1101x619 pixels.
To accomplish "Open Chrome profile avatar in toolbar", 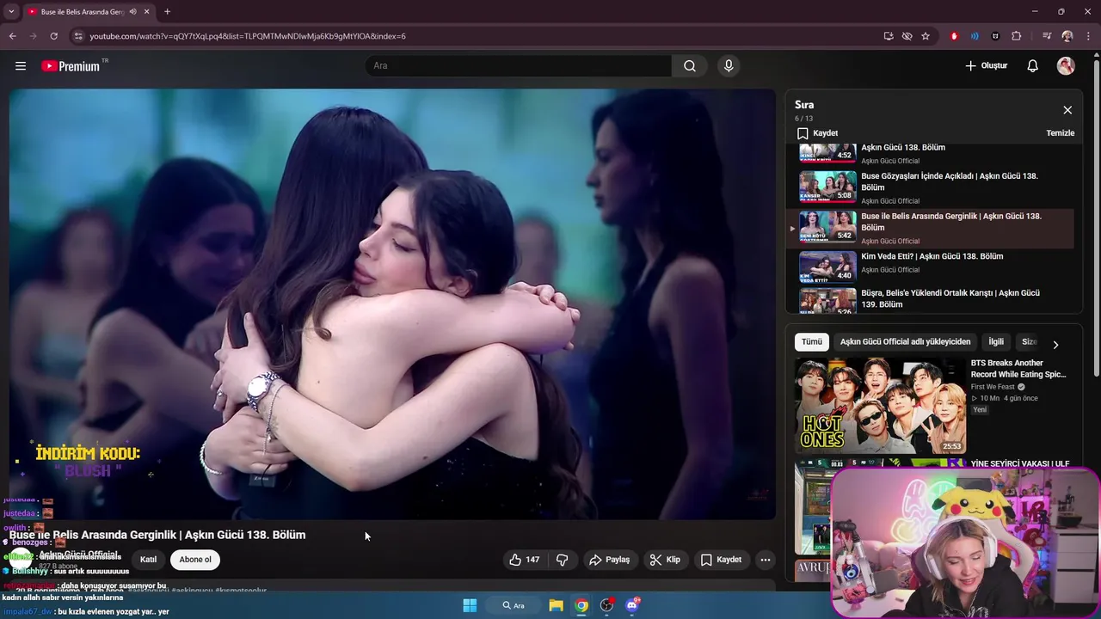I will [1067, 36].
